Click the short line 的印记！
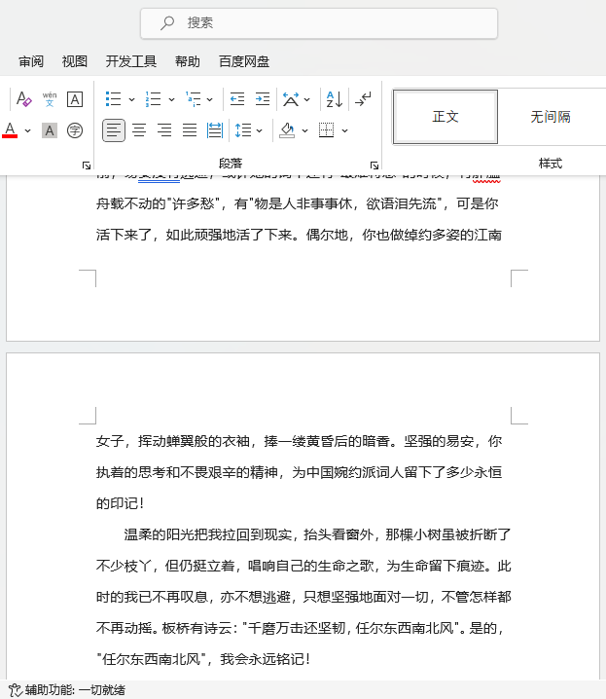The width and height of the screenshot is (606, 699). (121, 503)
